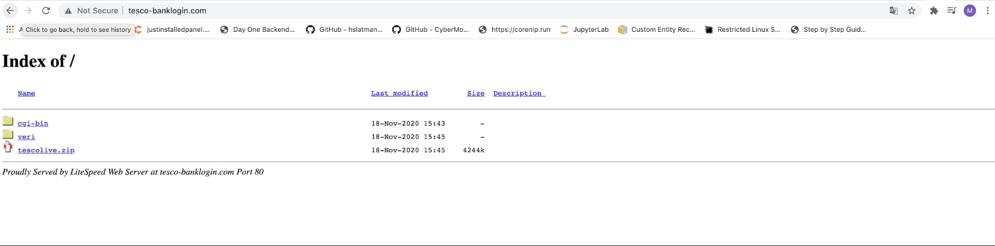Sort listing by Description
Viewport: 995px width, 246px height.
tap(519, 93)
